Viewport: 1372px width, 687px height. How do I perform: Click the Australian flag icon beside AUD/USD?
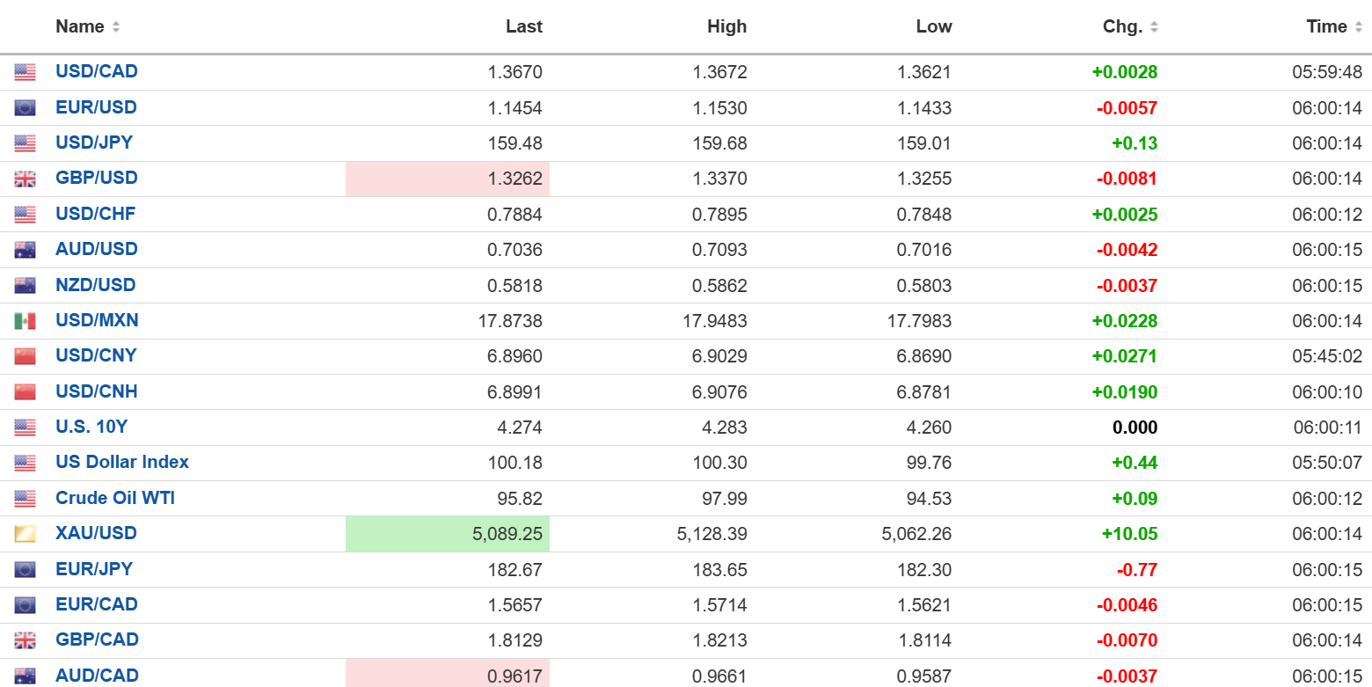(25, 250)
